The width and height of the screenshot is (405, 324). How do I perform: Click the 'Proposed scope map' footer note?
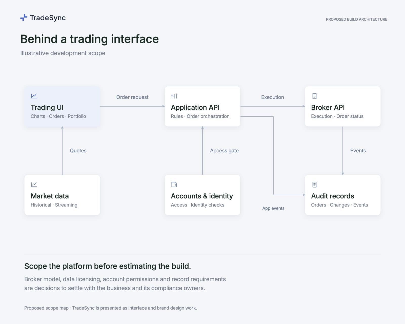pos(111,308)
